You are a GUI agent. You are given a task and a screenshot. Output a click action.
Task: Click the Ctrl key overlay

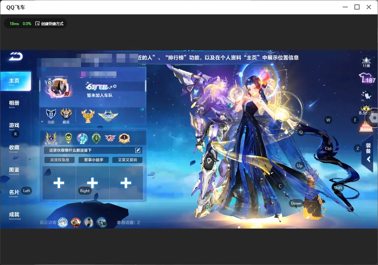coord(328,148)
